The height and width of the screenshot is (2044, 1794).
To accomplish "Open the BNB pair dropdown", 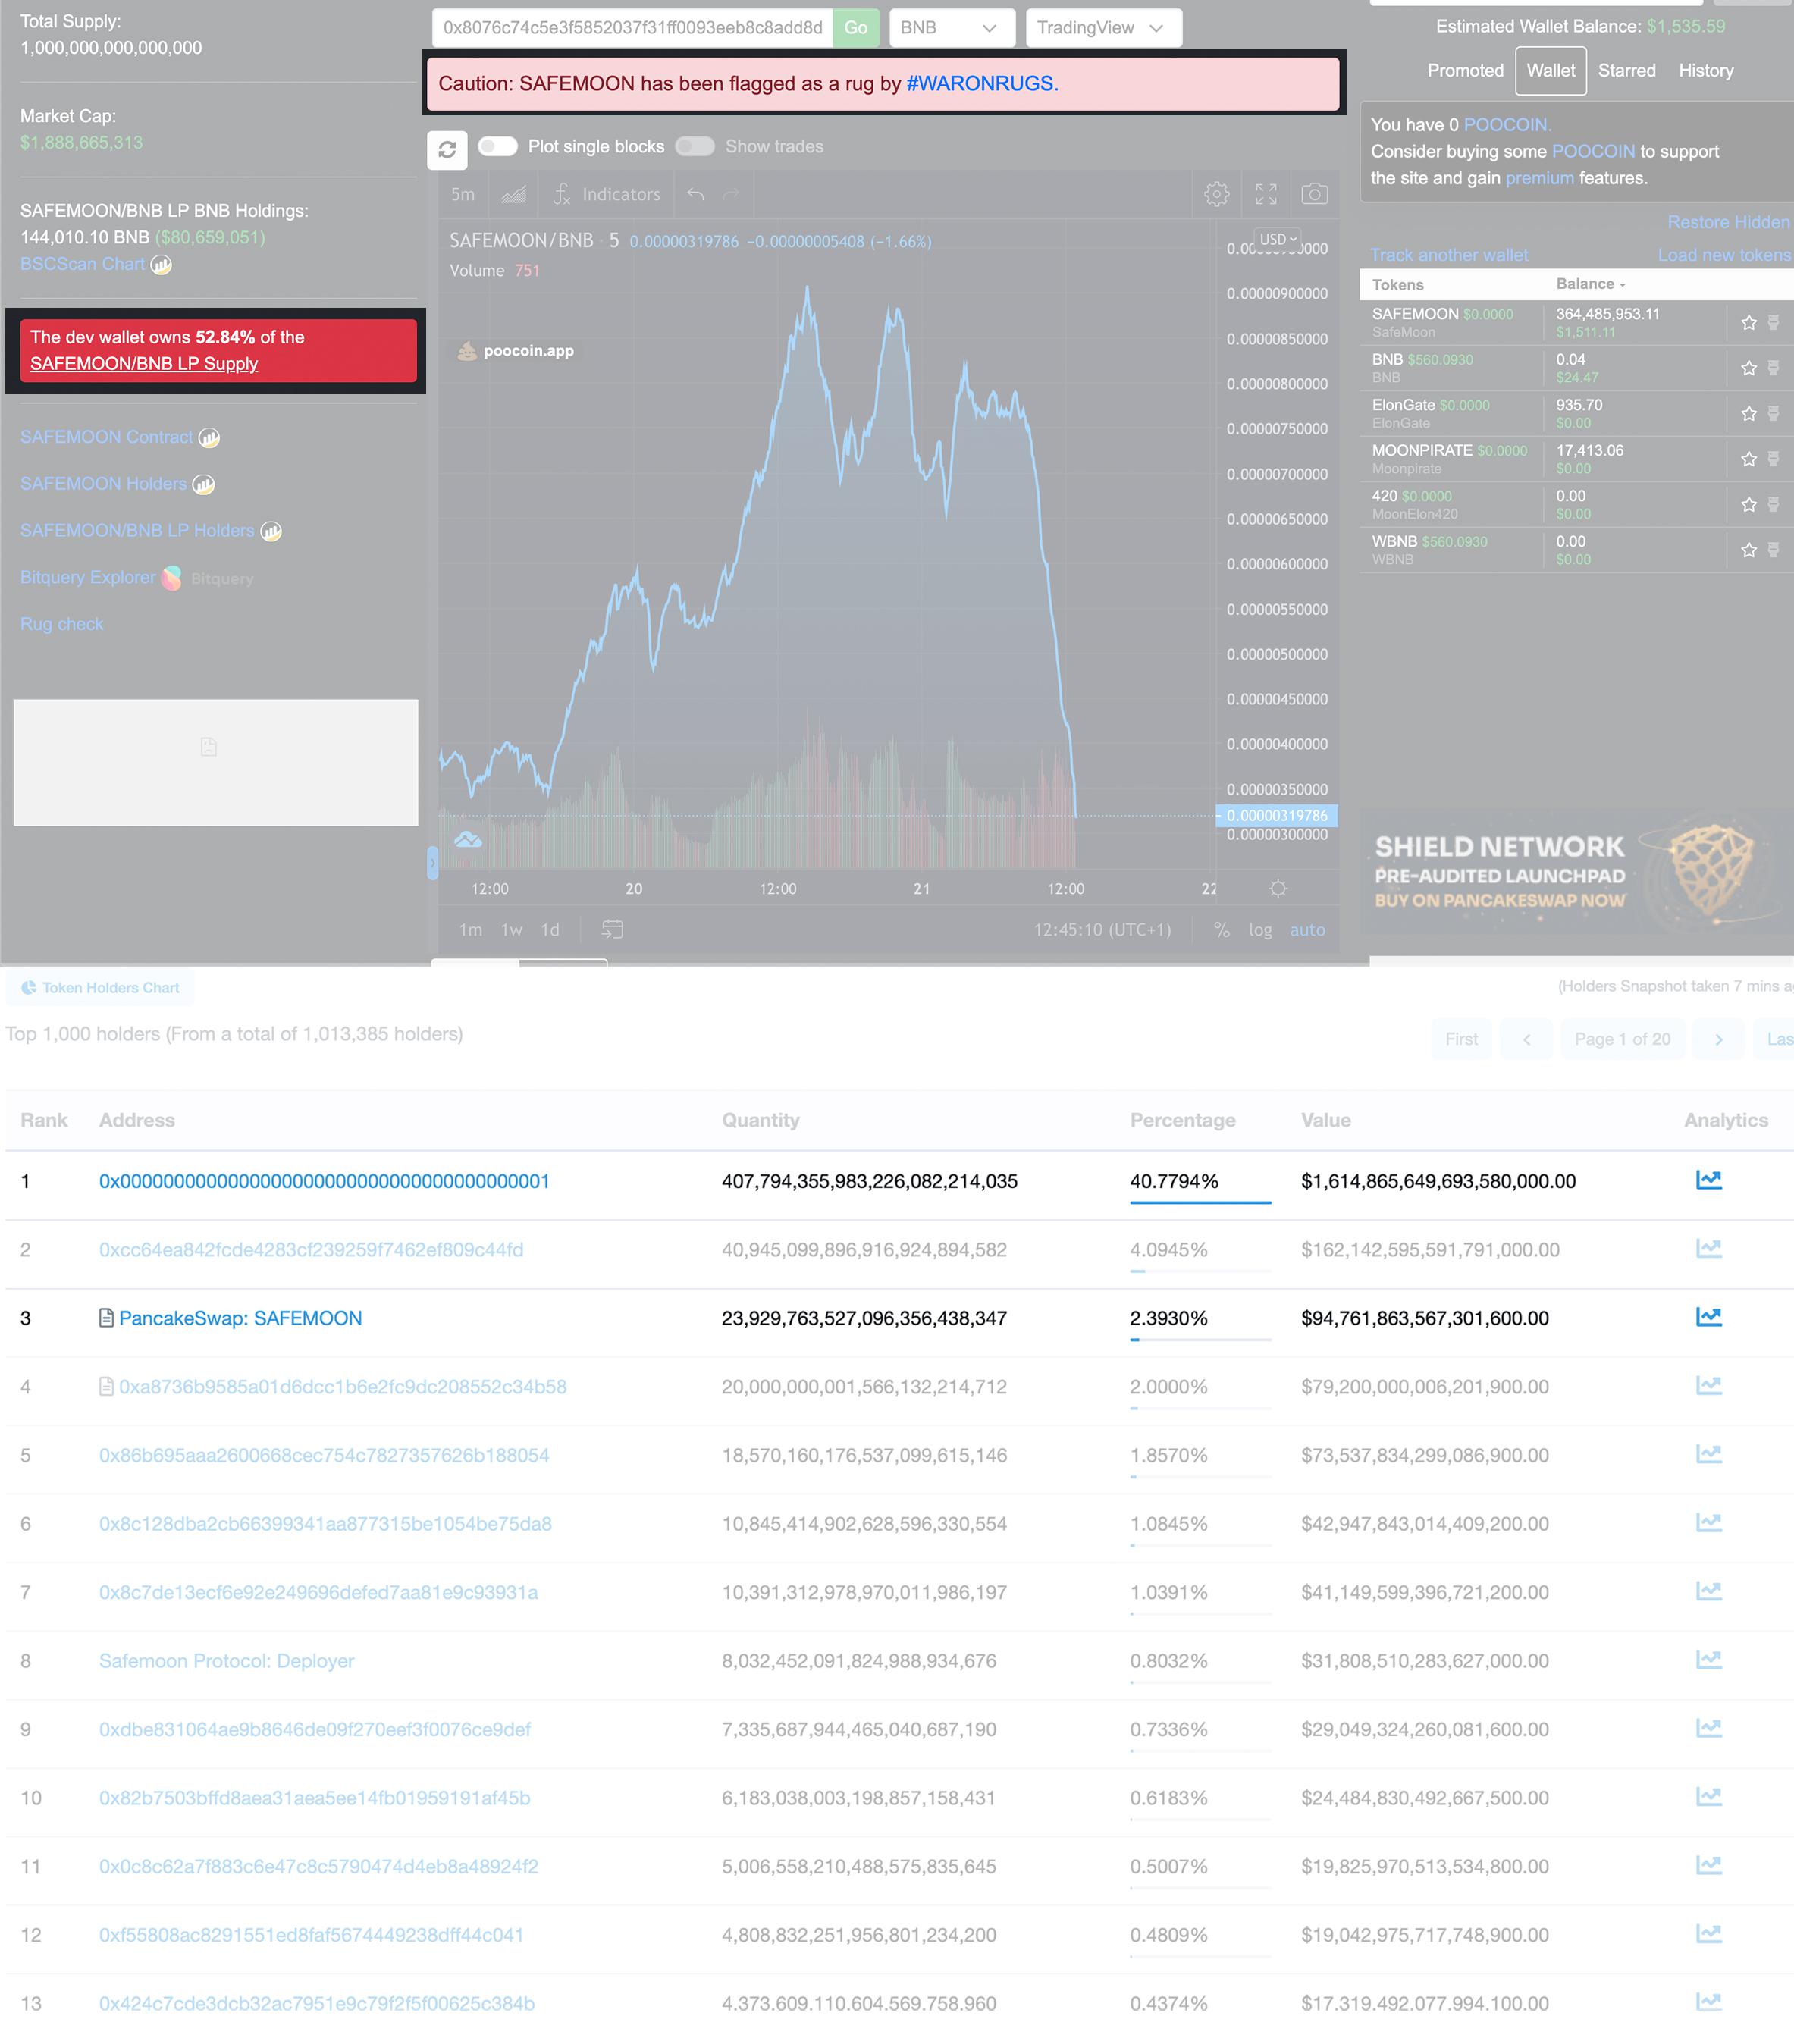I will 950,28.
